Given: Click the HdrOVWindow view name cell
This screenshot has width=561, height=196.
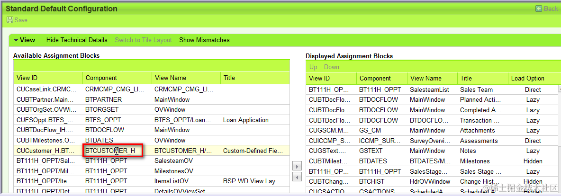Looking at the screenshot, I should 432,181.
